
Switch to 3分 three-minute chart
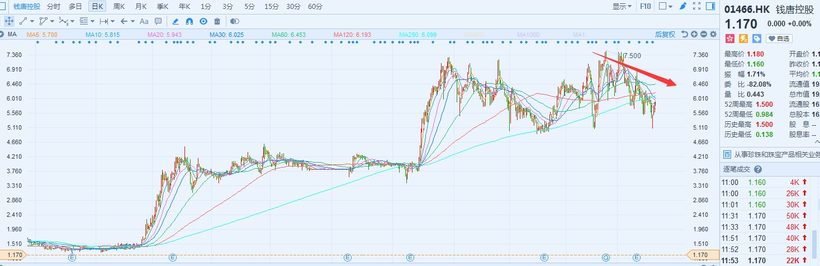[x=227, y=7]
